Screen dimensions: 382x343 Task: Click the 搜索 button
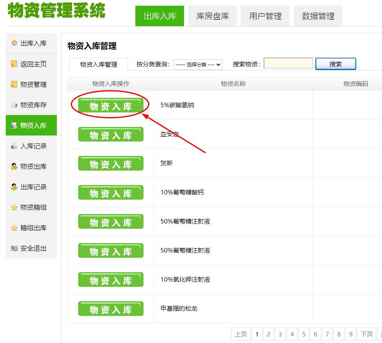click(x=336, y=64)
